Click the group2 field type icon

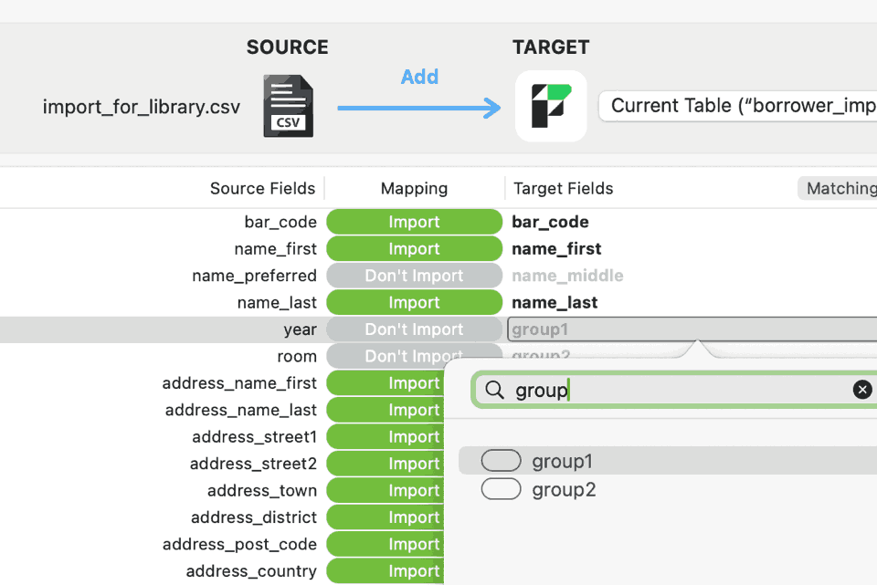pyautogui.click(x=501, y=489)
